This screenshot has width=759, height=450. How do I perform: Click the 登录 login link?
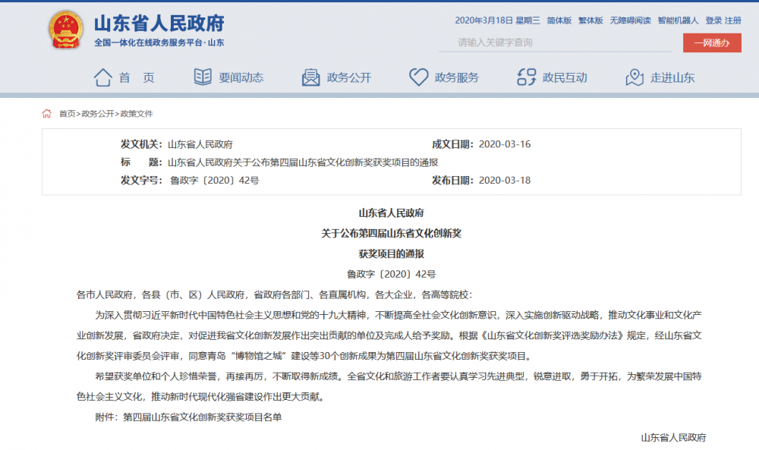tap(713, 20)
